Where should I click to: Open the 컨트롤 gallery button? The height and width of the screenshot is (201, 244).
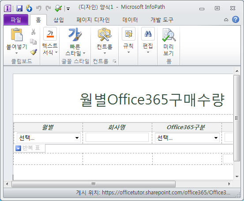click(x=105, y=41)
